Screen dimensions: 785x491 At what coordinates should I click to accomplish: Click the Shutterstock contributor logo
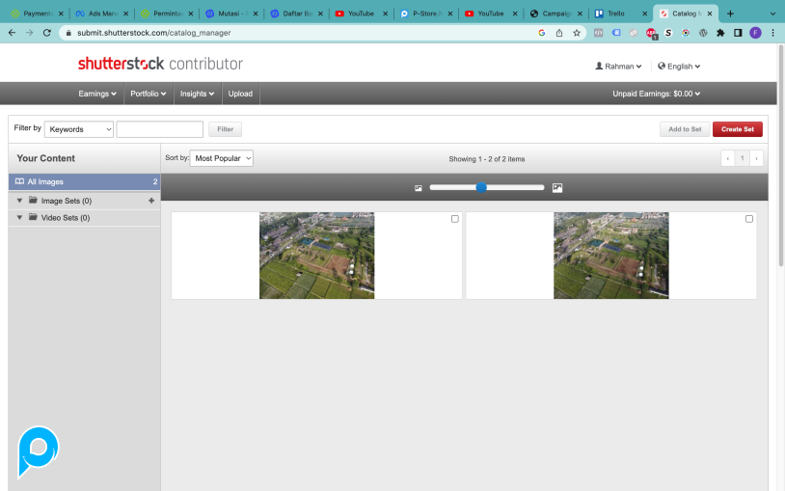tap(160, 65)
